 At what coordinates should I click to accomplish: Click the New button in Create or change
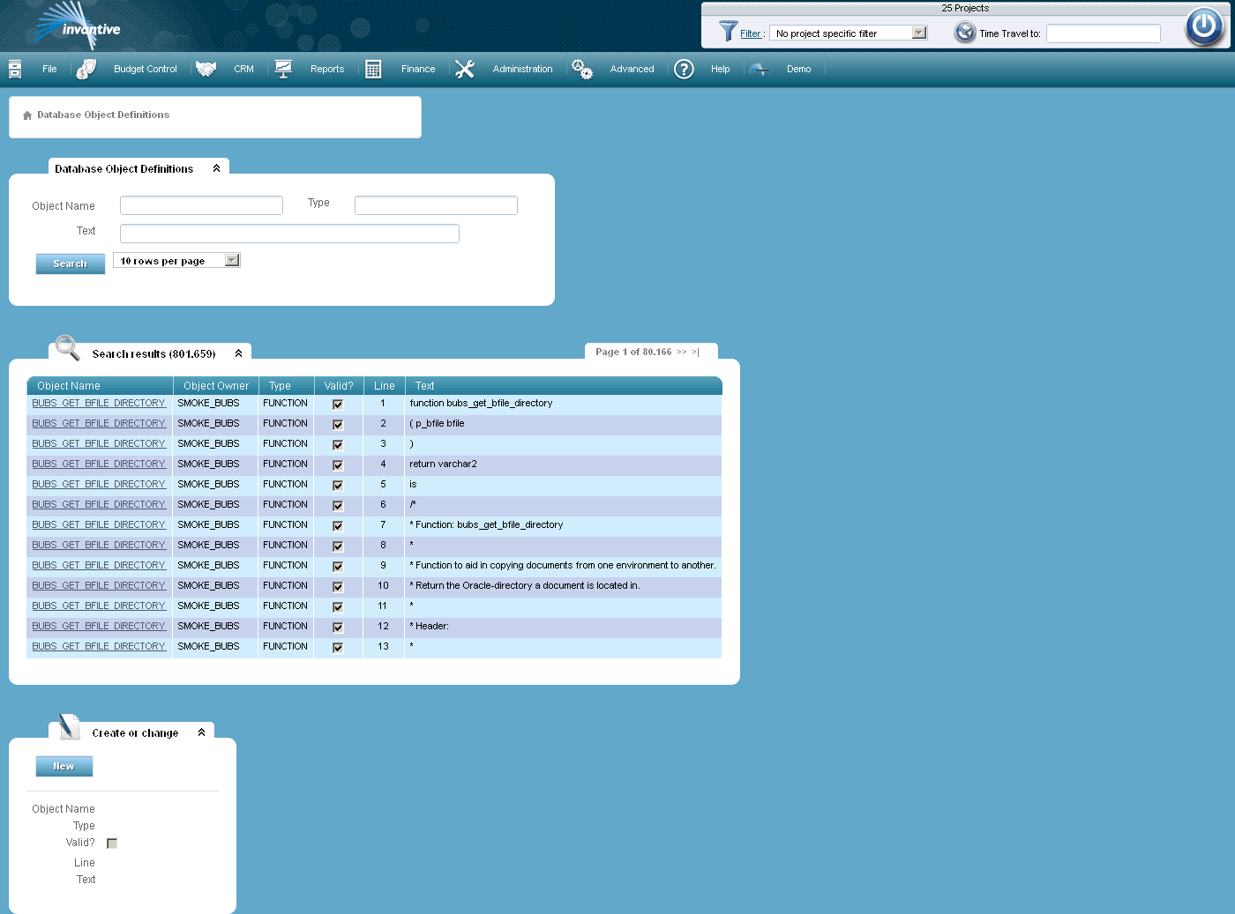pos(64,765)
